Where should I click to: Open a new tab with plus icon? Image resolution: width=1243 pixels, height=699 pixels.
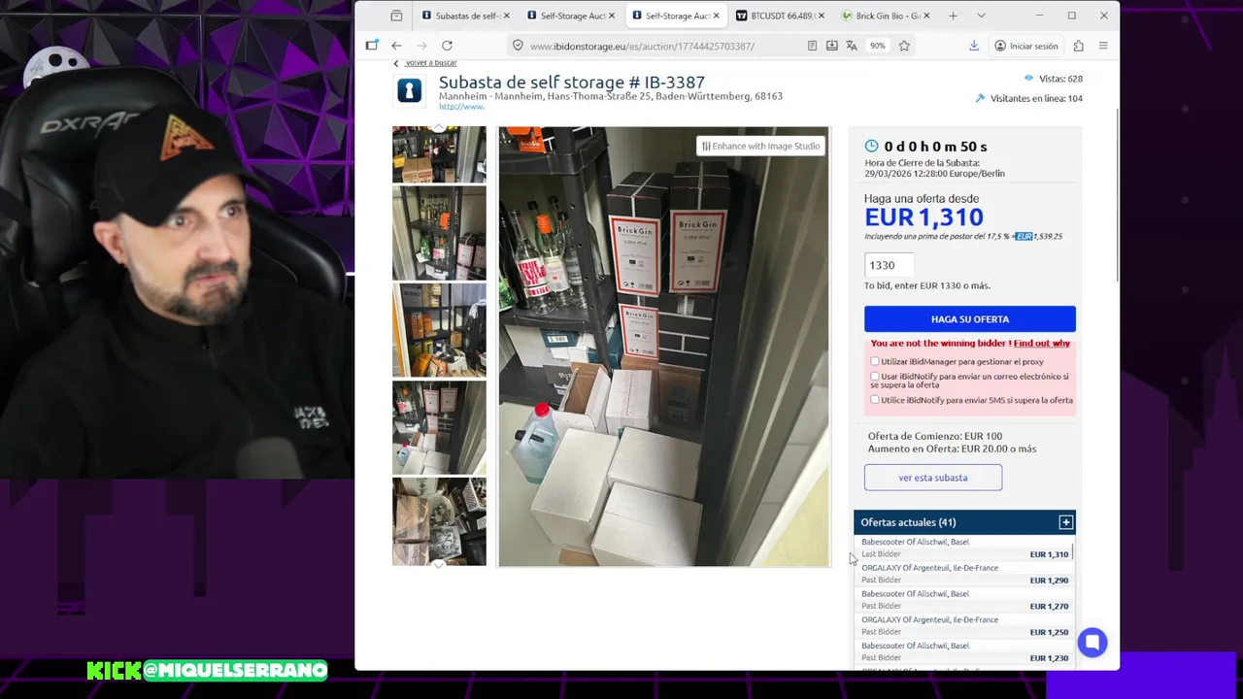click(x=953, y=16)
